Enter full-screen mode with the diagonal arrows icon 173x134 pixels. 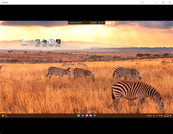143,2
